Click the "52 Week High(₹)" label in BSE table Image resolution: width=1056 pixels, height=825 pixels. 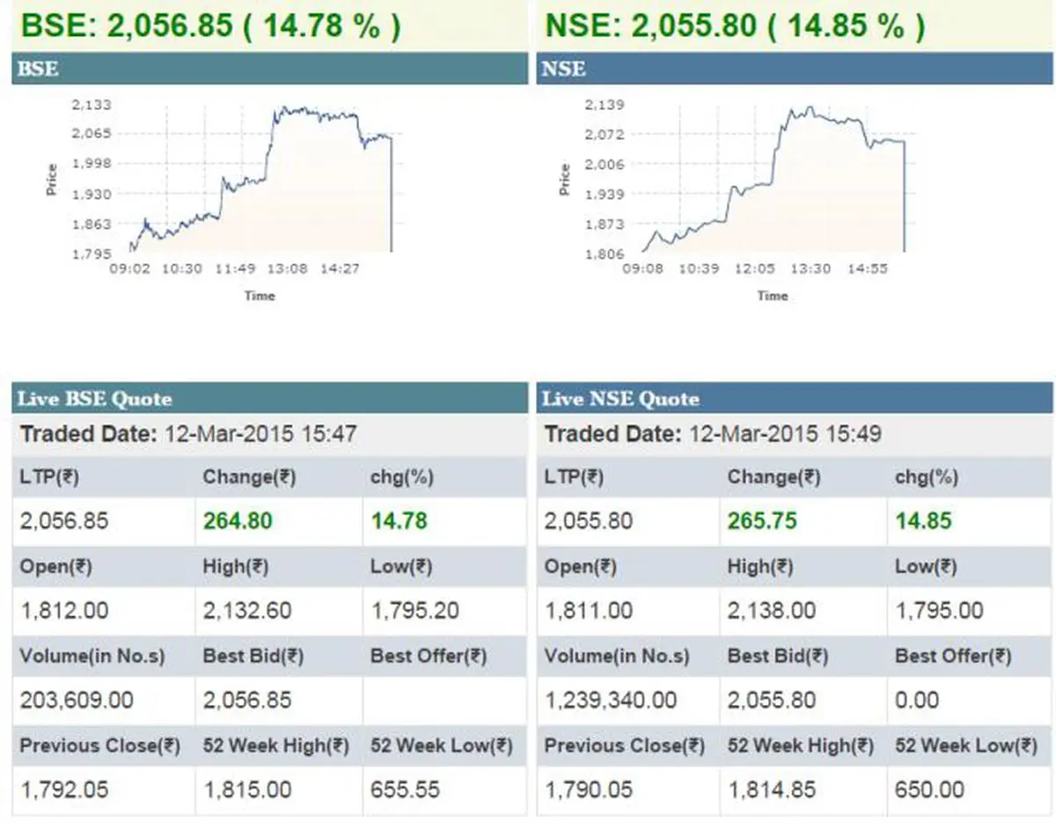276,746
